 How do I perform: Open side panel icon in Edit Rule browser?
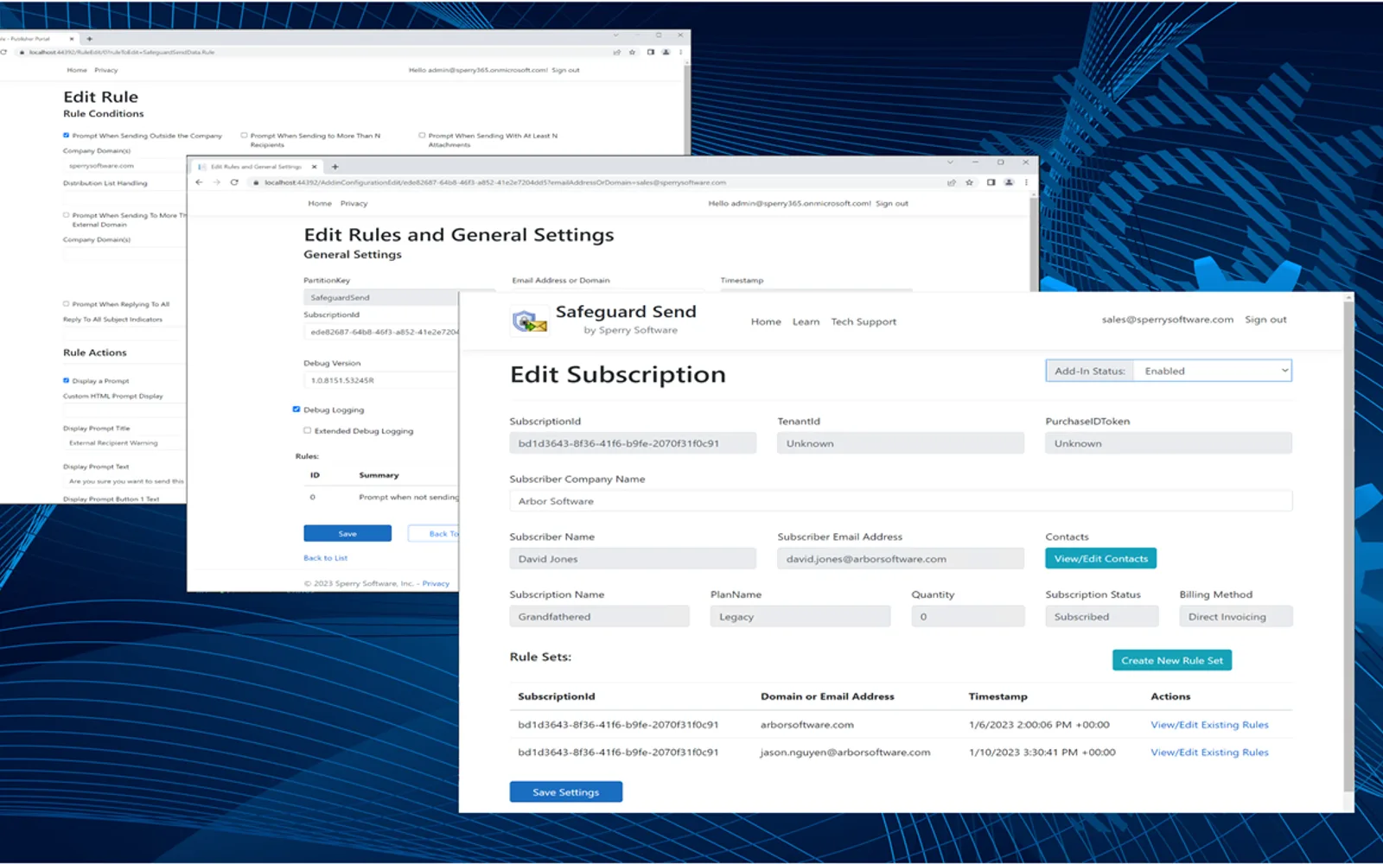(x=651, y=52)
